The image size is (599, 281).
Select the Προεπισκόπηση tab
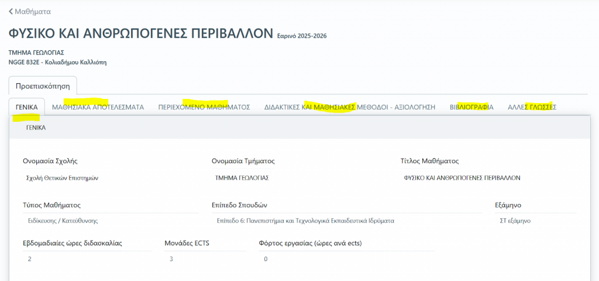click(x=43, y=85)
